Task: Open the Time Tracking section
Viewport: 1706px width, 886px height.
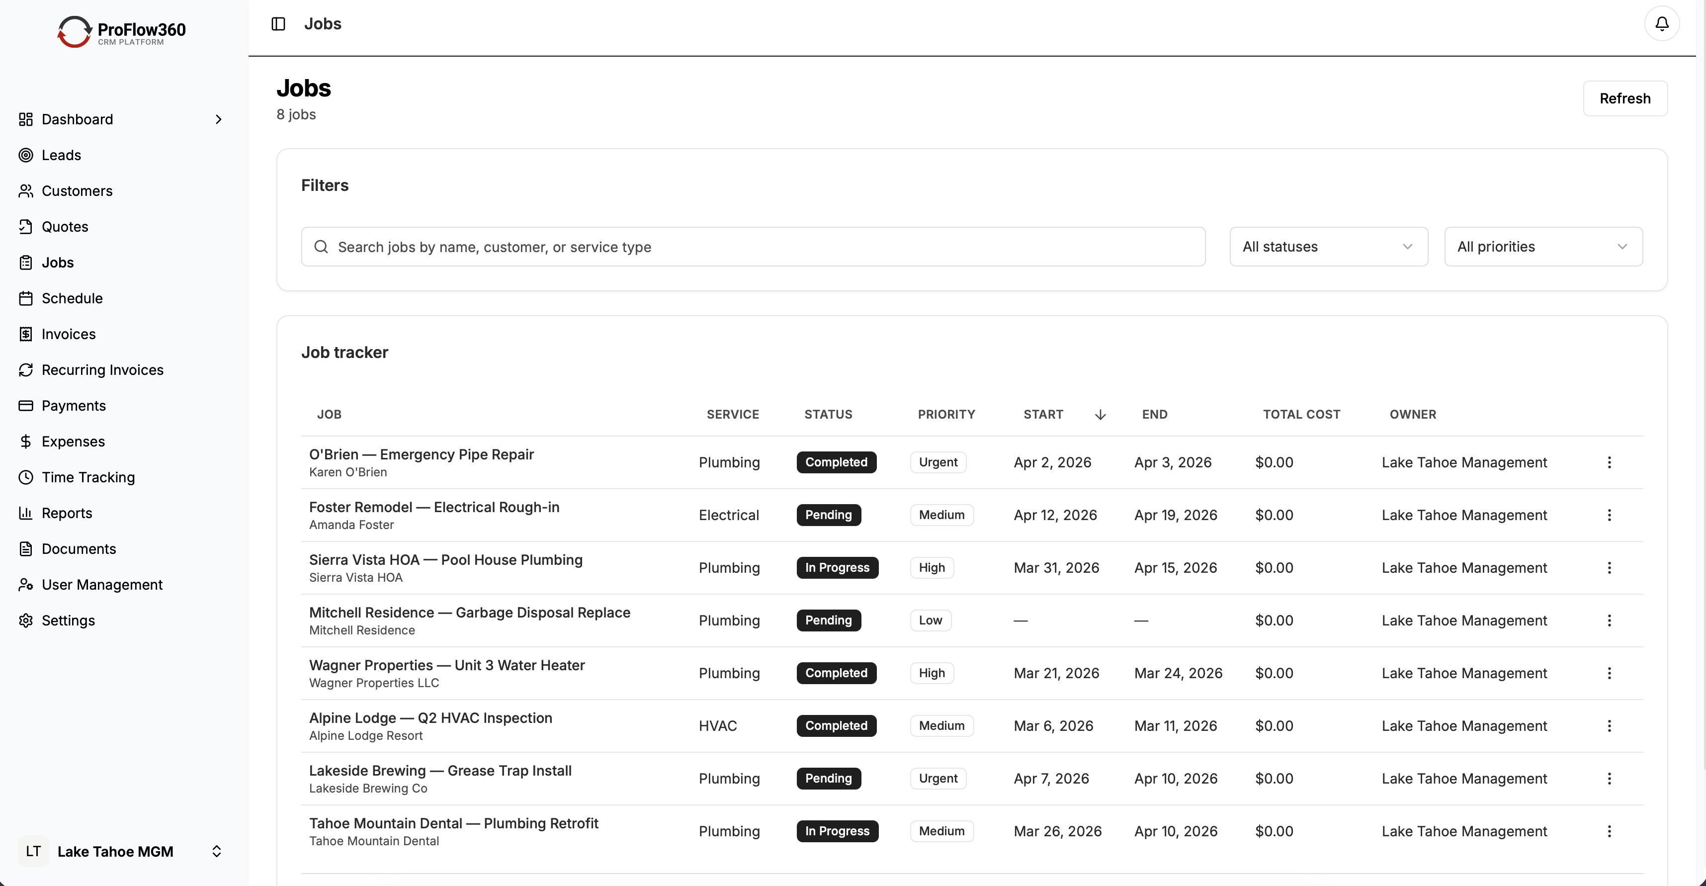Action: tap(88, 477)
